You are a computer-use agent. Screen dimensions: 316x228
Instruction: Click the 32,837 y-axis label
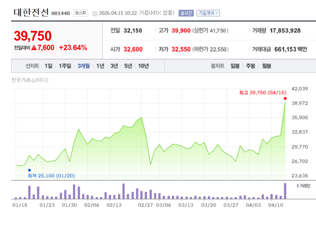point(300,132)
